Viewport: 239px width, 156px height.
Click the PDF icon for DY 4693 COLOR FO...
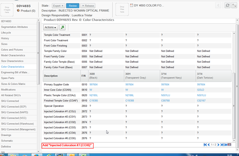click(x=132, y=5)
